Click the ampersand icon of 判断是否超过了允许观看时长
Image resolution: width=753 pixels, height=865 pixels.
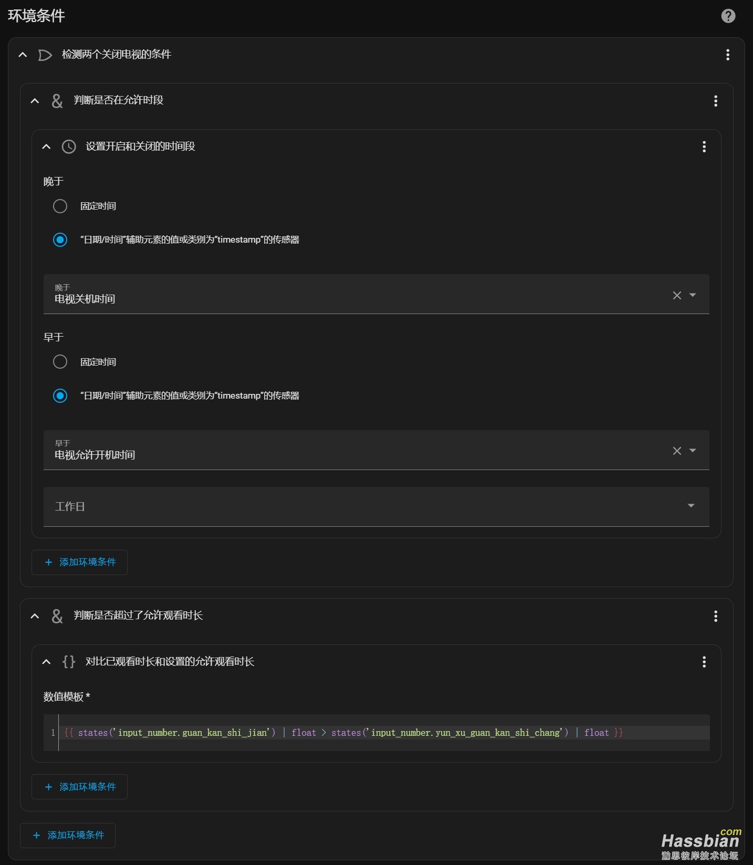pyautogui.click(x=57, y=616)
